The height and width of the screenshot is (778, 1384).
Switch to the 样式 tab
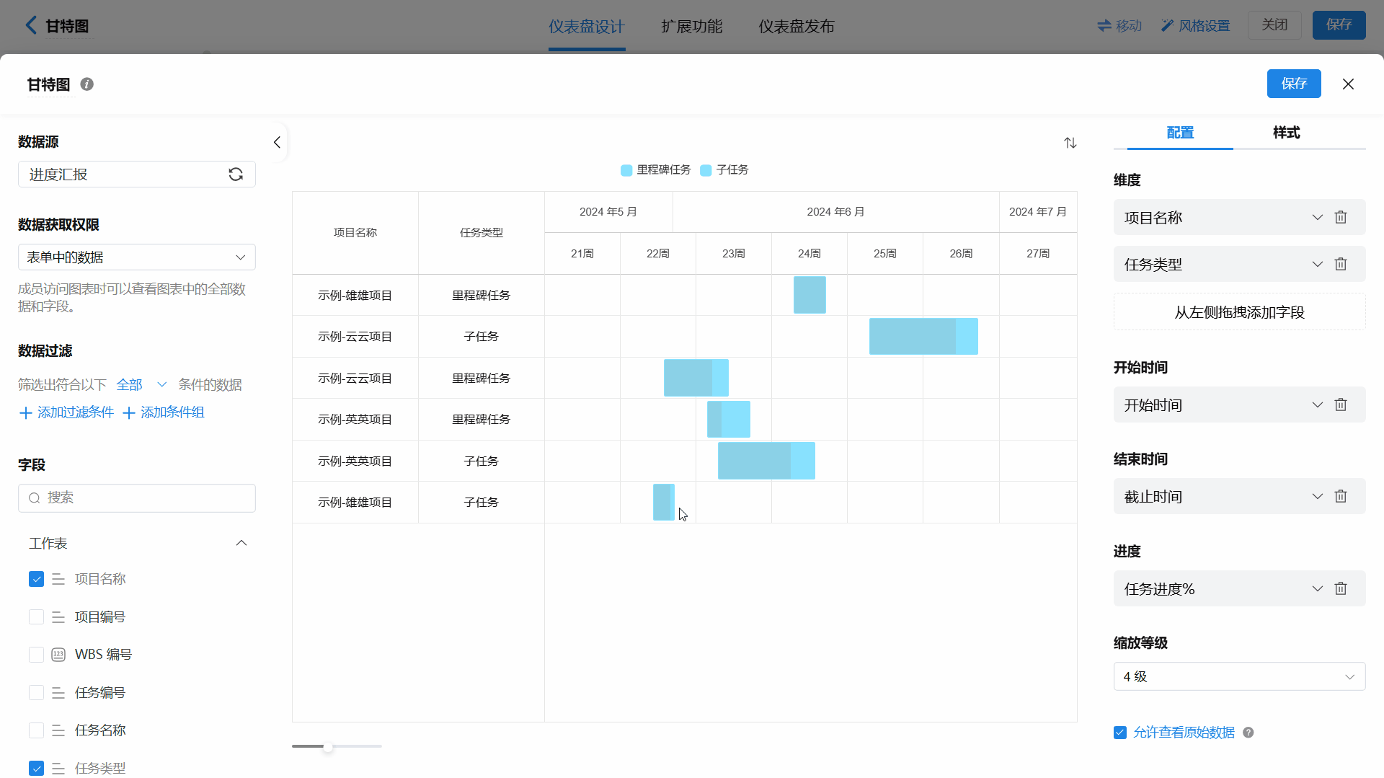coord(1286,133)
